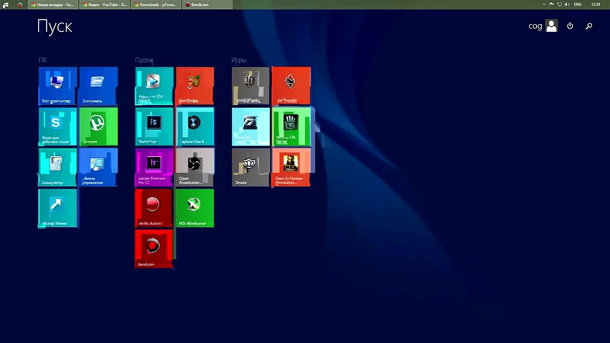The height and width of the screenshot is (343, 610).
Task: Open the clock showing 12:39
Action: (596, 5)
